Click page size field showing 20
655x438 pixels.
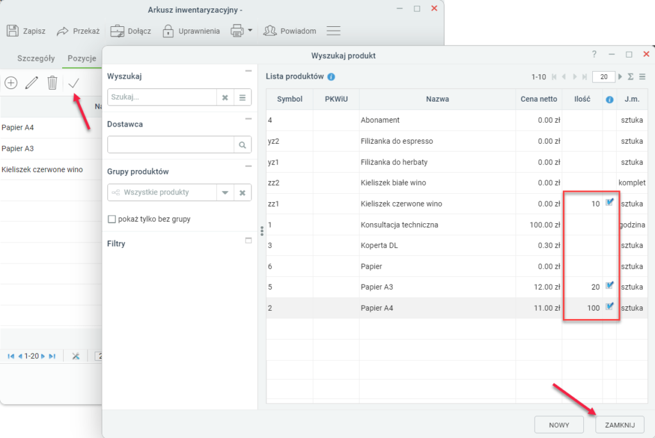[x=604, y=77]
